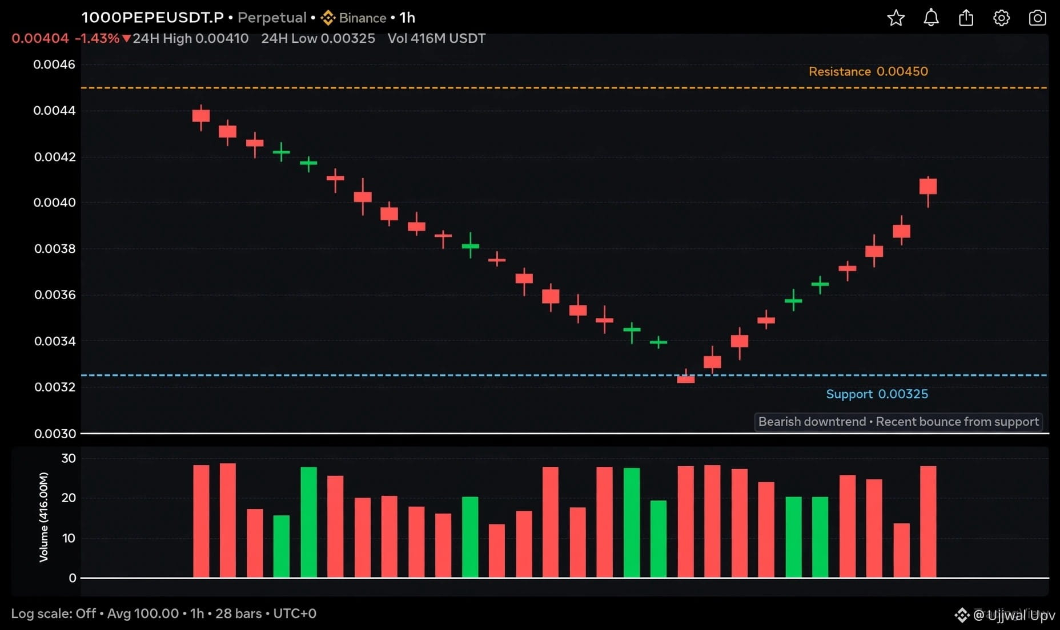
Task: Select the 1000PEPEUSDT.P symbol name
Action: (152, 18)
